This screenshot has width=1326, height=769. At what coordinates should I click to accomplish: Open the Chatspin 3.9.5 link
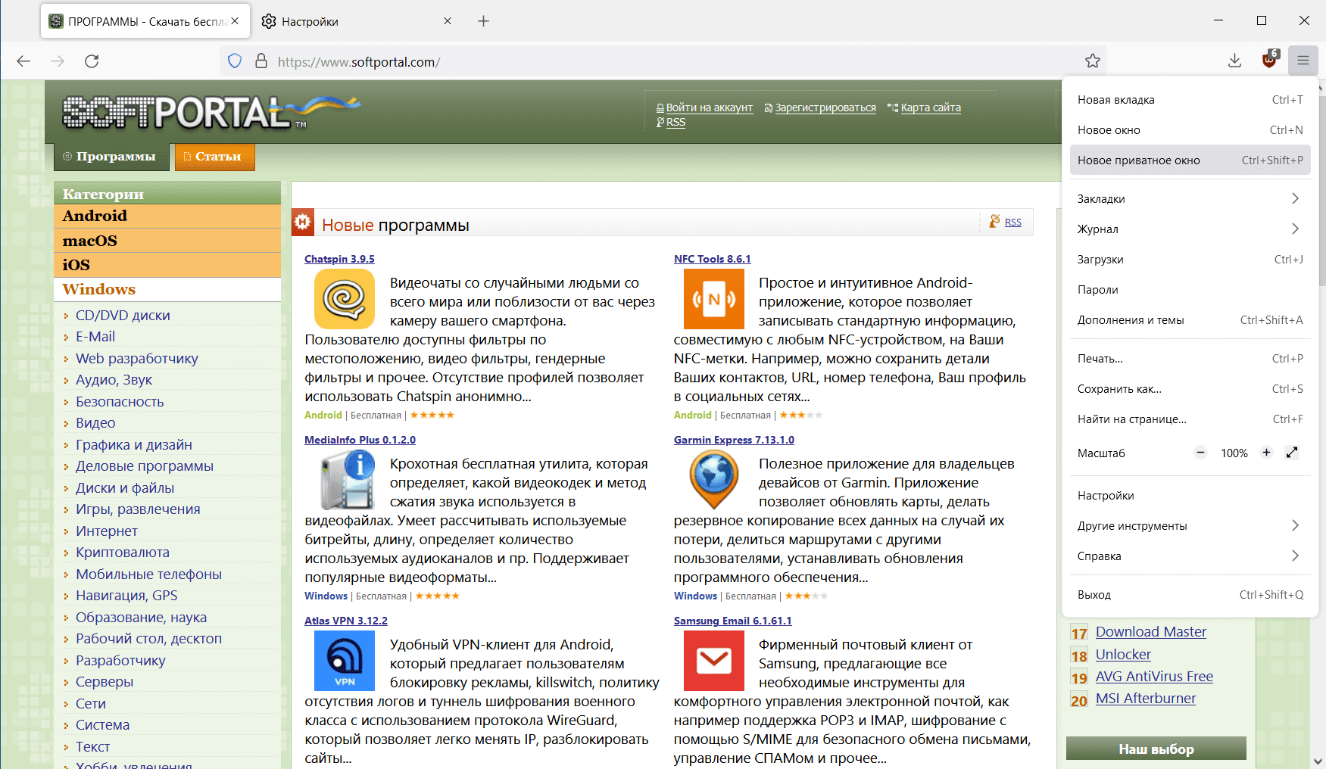339,259
